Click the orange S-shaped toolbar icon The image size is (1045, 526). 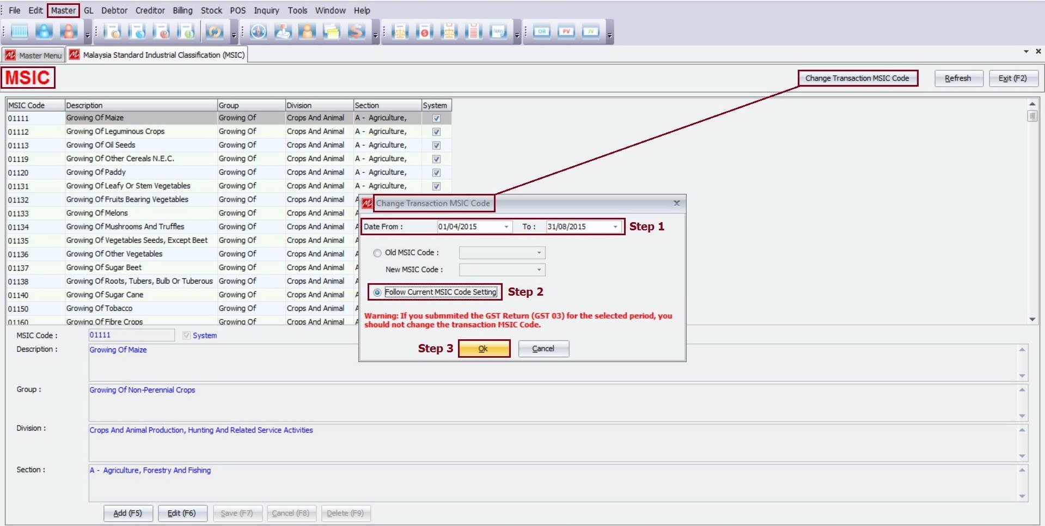[356, 32]
